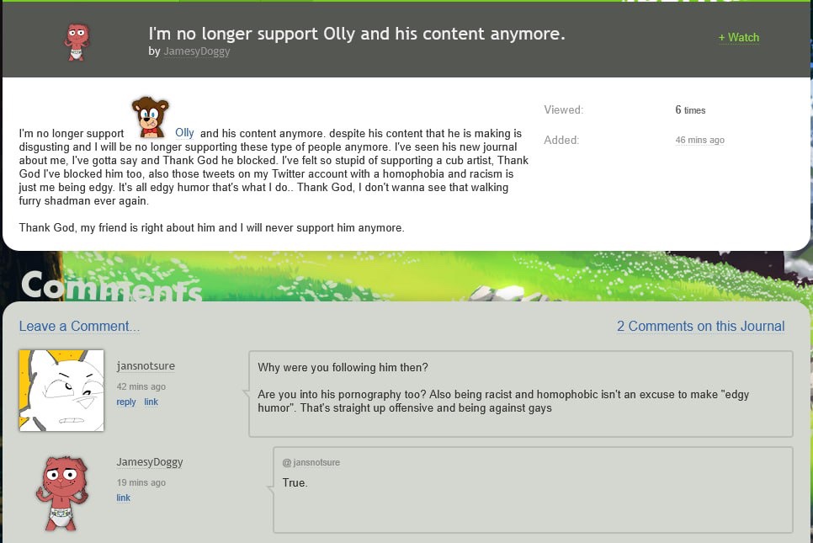Click the 6 times viewed count
Viewport: 813px width, 543px height.
(690, 110)
